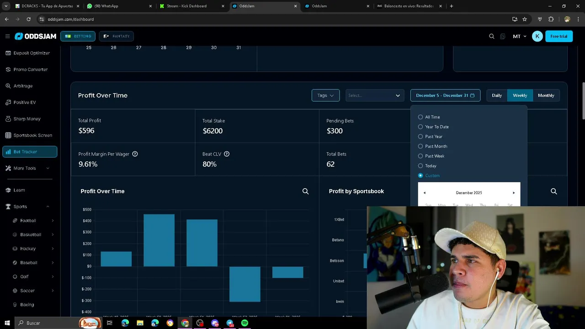Zoom the Profit by Sportsbook chart magnifier
Image resolution: width=585 pixels, height=329 pixels.
pos(553,191)
